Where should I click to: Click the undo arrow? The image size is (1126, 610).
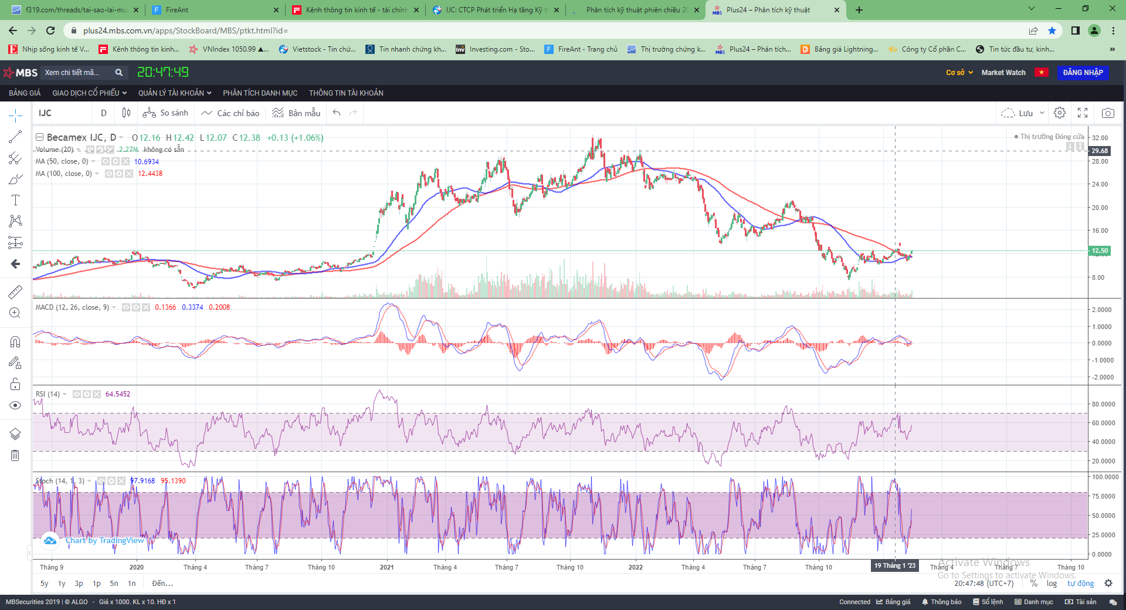337,113
